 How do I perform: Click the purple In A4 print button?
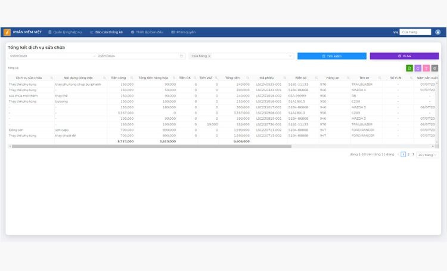click(404, 56)
